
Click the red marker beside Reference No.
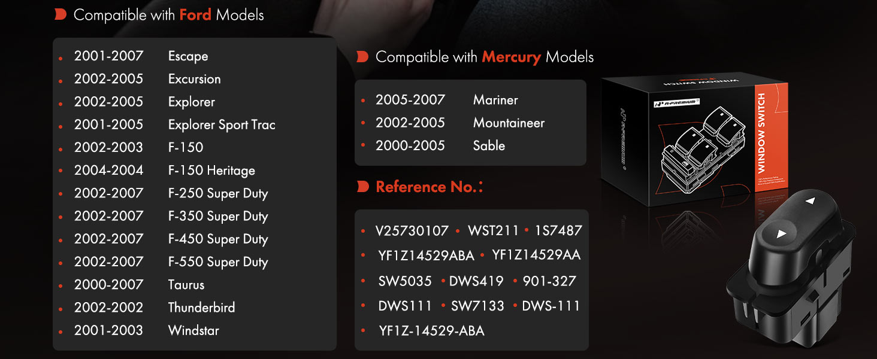pos(362,187)
